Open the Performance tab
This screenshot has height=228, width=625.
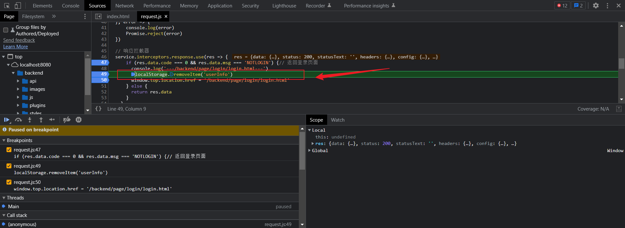(157, 6)
